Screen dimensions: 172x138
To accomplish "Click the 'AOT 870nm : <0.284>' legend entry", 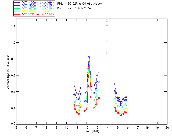I will [34, 11].
